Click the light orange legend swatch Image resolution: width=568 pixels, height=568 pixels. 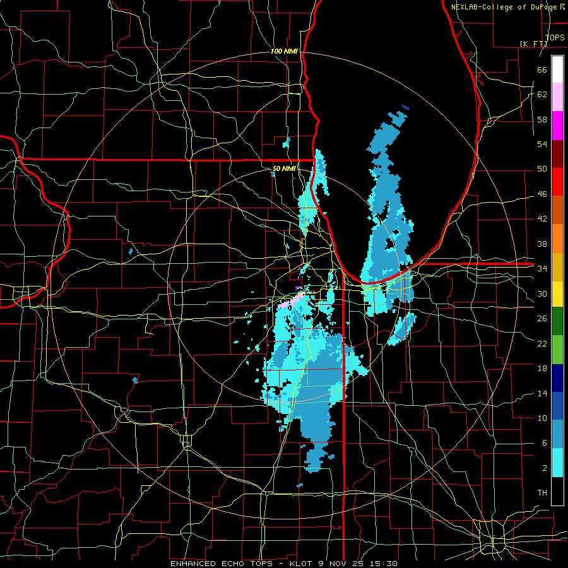(557, 238)
